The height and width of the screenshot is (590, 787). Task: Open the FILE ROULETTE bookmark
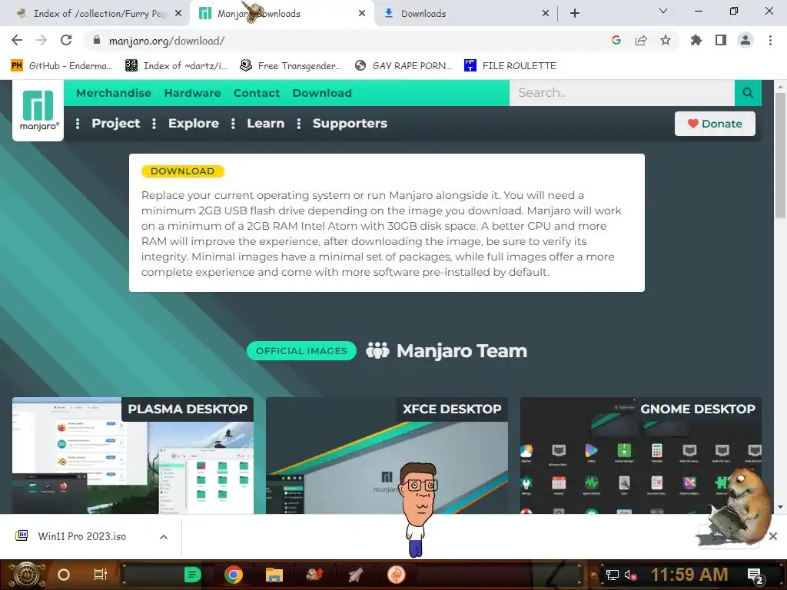pos(510,66)
